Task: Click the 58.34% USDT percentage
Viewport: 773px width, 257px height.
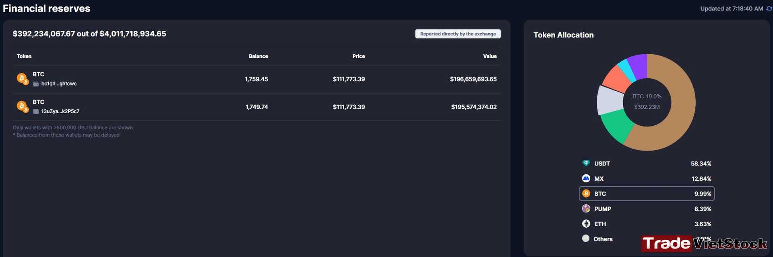Action: pos(701,163)
